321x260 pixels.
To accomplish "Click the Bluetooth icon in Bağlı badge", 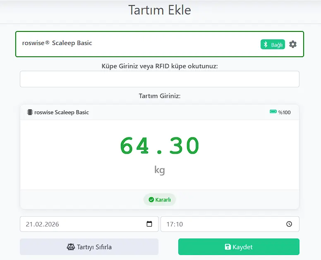I will tap(266, 45).
